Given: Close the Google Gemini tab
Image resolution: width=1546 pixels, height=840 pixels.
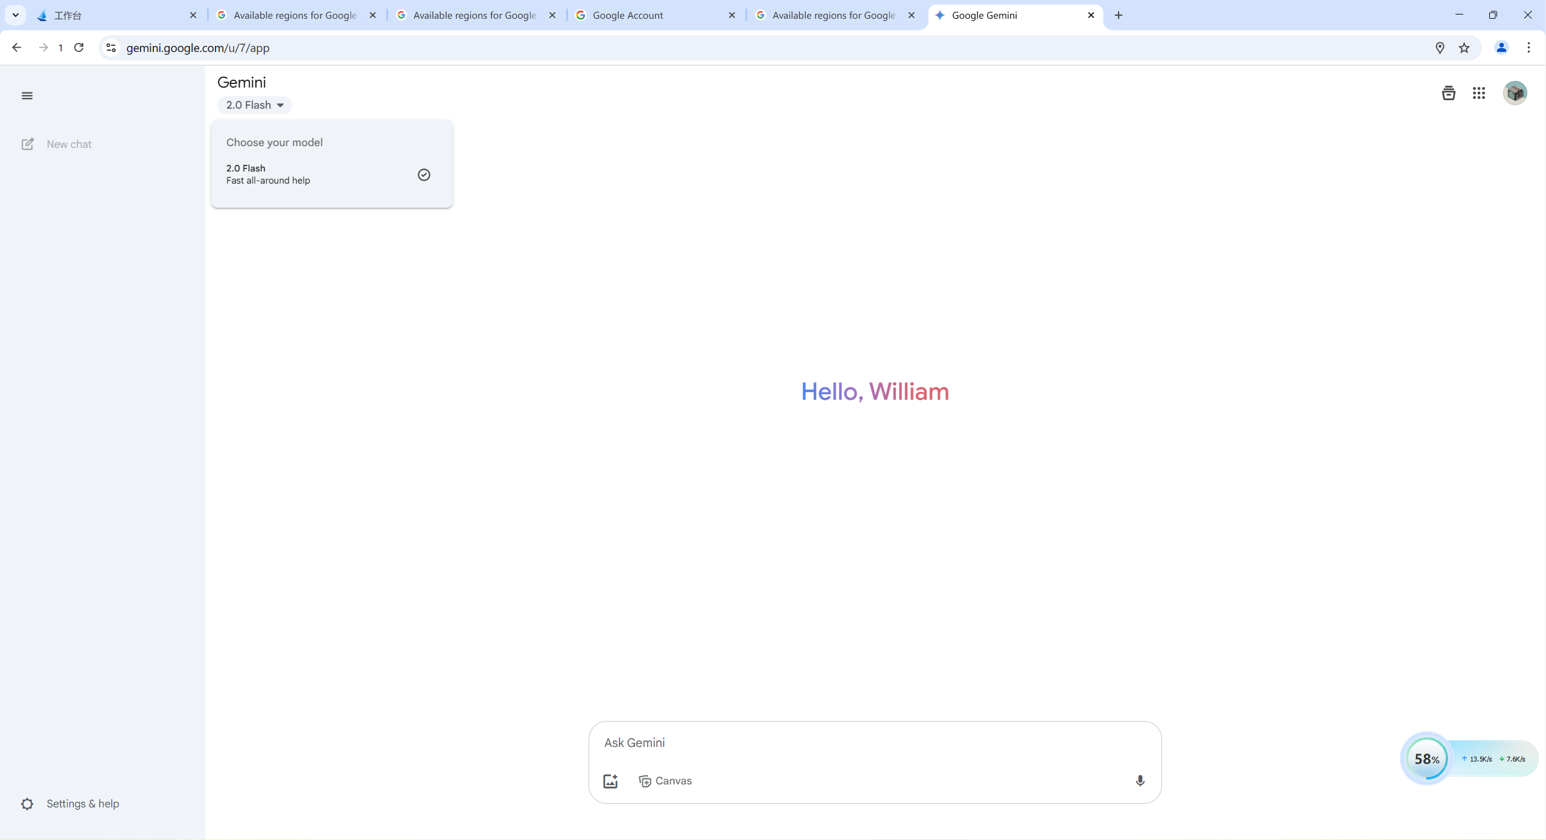Looking at the screenshot, I should click(1091, 15).
